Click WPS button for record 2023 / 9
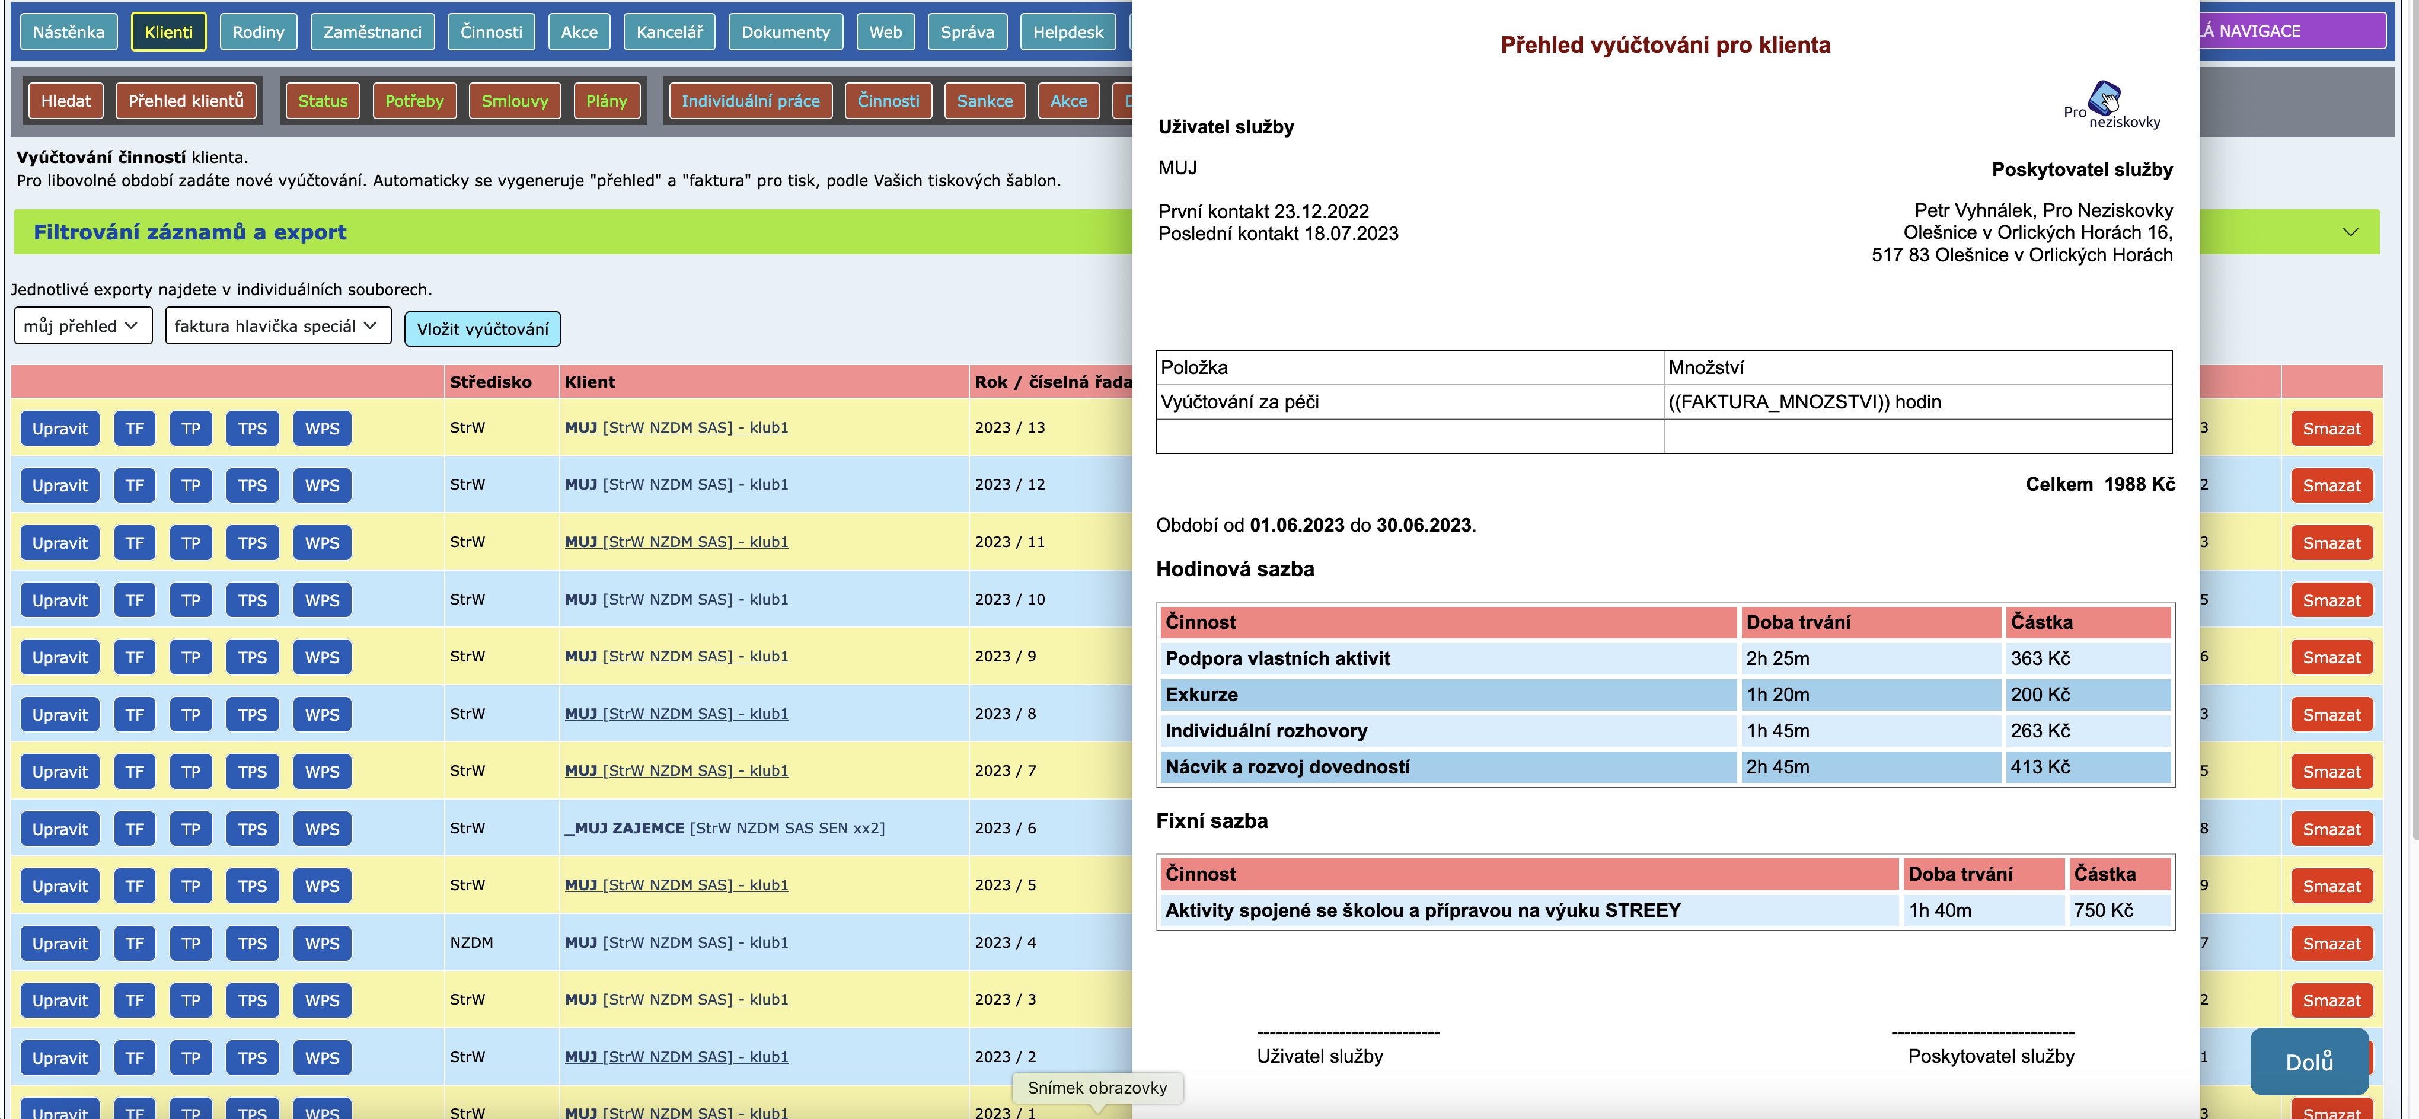Viewport: 2419px width, 1119px height. coord(322,658)
